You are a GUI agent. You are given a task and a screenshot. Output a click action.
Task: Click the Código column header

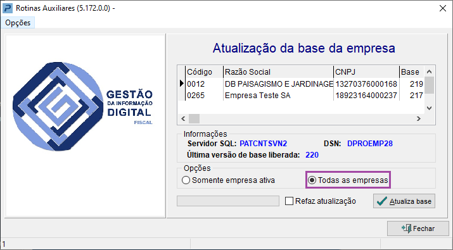pos(204,72)
